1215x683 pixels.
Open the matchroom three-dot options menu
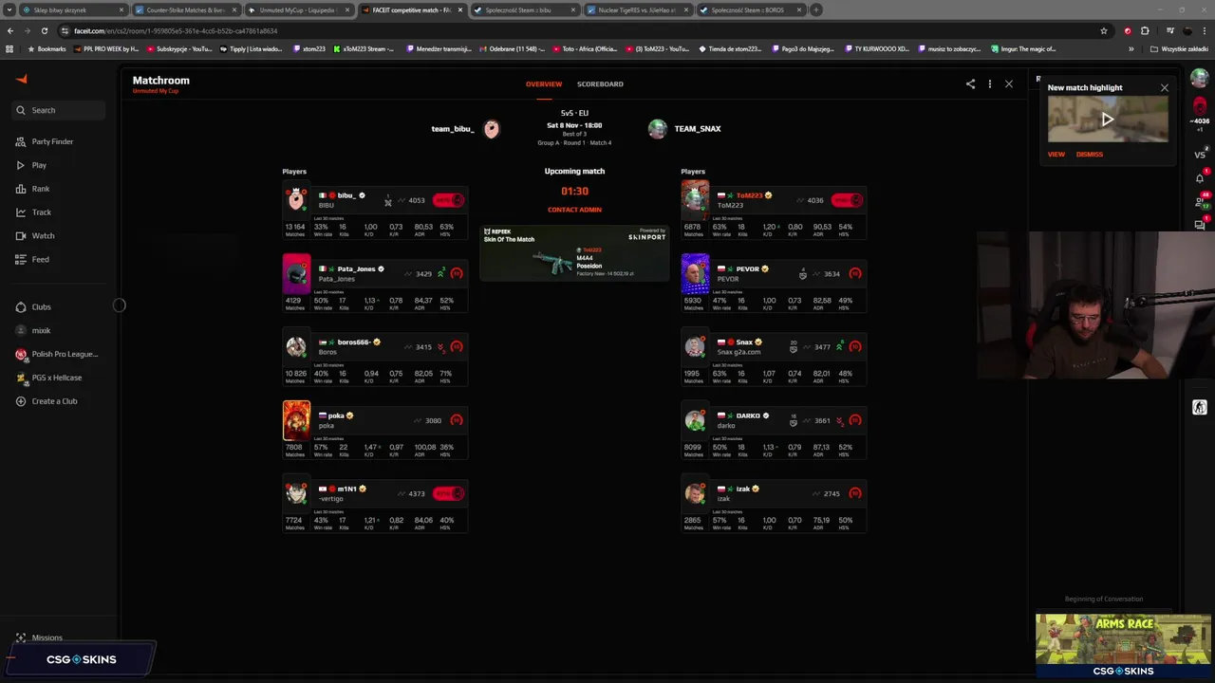point(989,83)
